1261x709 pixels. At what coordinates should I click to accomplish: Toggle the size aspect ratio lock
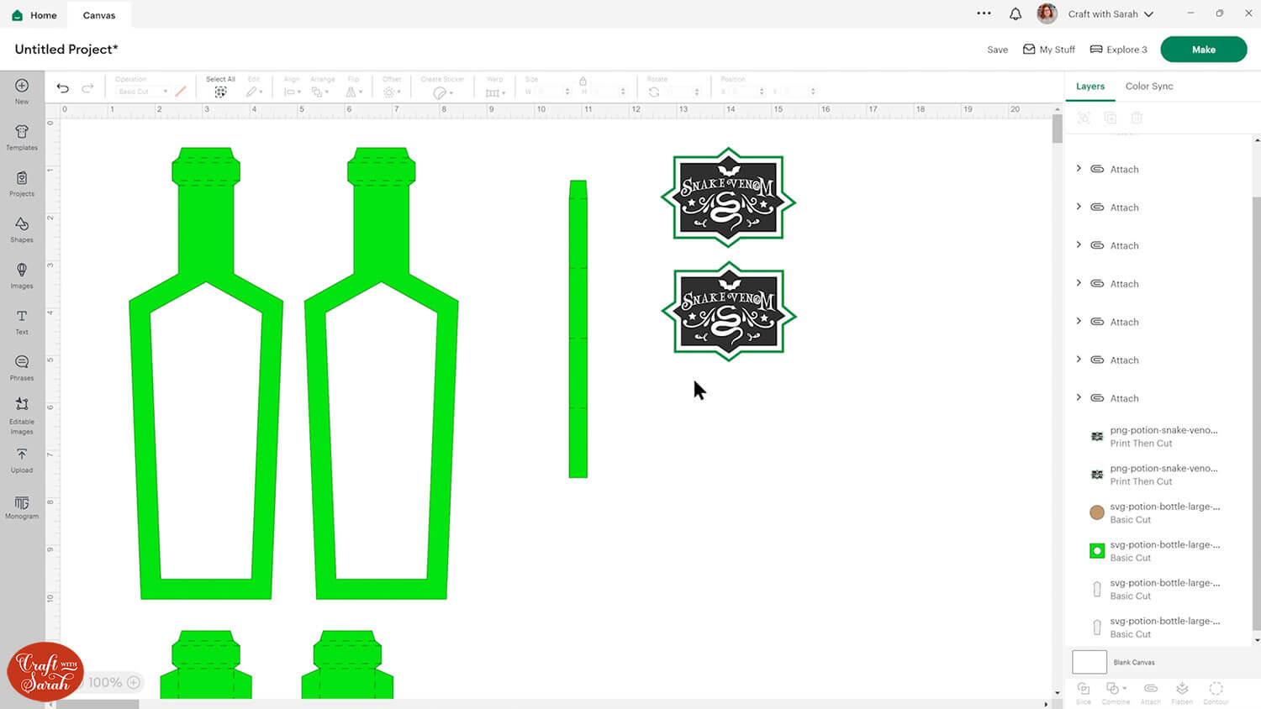pos(583,81)
